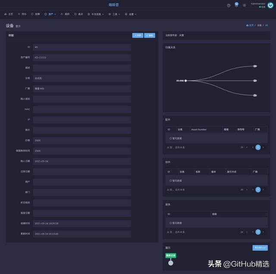Select page 1 in 服务 table pagination

(x=258, y=232)
